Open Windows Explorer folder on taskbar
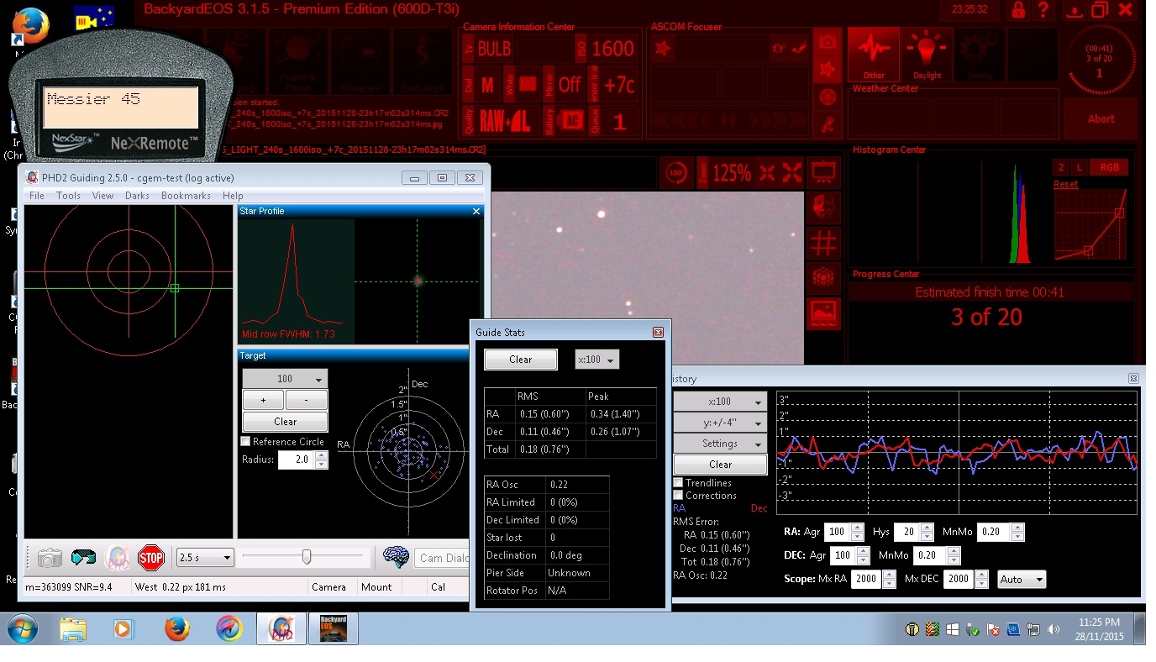 pyautogui.click(x=73, y=628)
